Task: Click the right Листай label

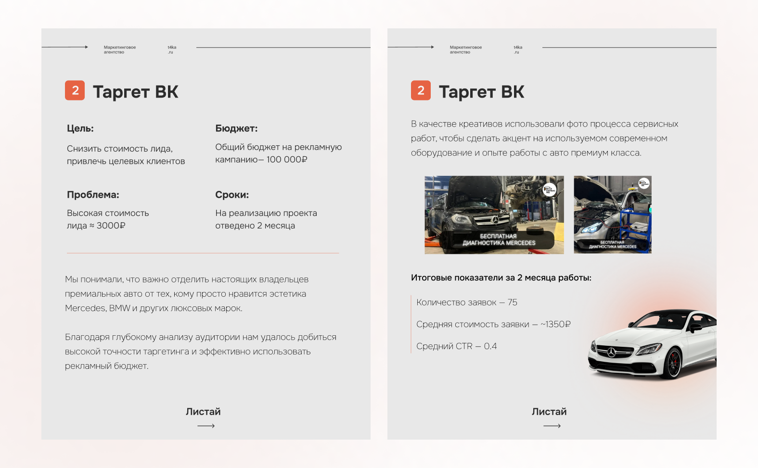Action: tap(549, 412)
